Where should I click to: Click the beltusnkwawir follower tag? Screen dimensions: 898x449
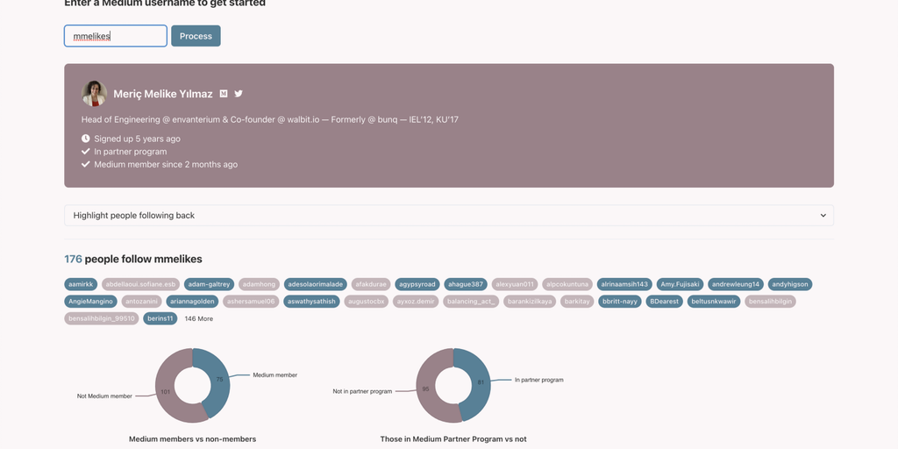tap(714, 302)
